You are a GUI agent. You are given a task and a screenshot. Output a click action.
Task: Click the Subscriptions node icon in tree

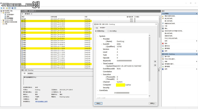(3, 24)
